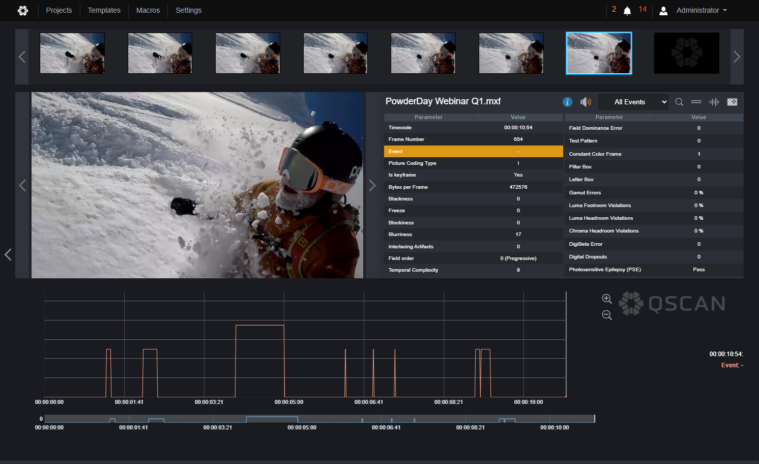The image size is (759, 464).
Task: Step to previous frame in video preview
Action: (x=22, y=185)
